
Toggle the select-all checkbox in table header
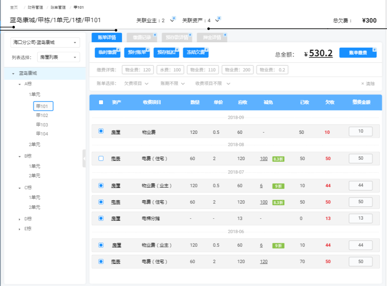pos(101,102)
